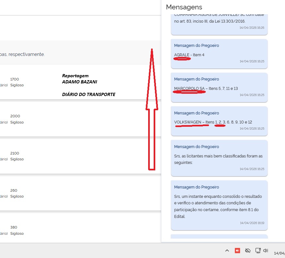The image size is (285, 258).
Task: Expand hidden system tray icons
Action: point(227,250)
